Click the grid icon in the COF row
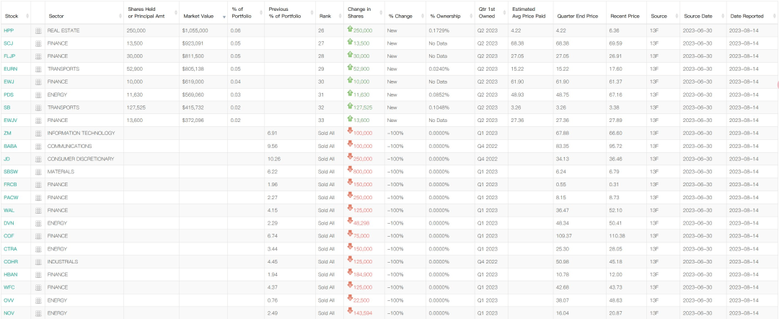Viewport: 779px width, 319px height. click(38, 236)
